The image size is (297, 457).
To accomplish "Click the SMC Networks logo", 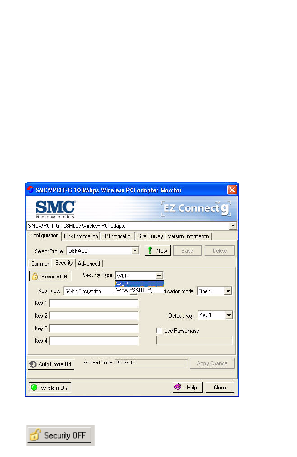I will (x=55, y=209).
